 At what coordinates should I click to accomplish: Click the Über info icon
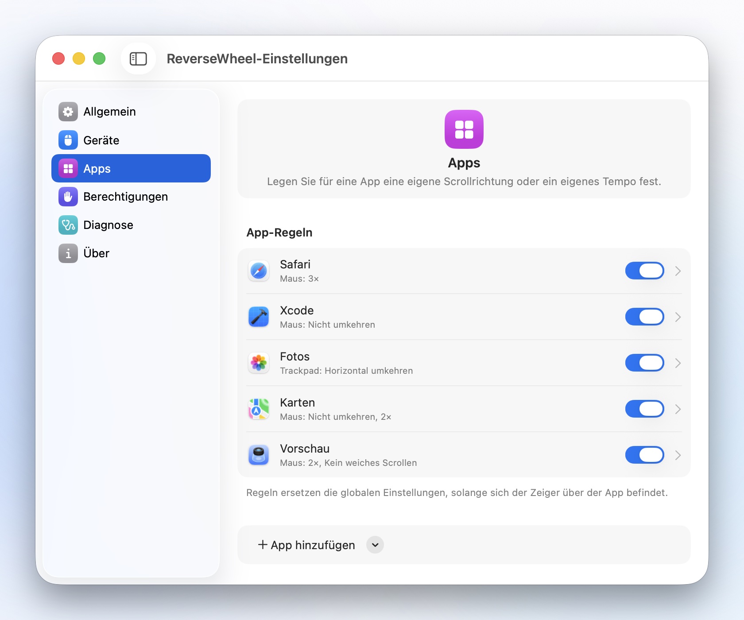[x=68, y=253]
